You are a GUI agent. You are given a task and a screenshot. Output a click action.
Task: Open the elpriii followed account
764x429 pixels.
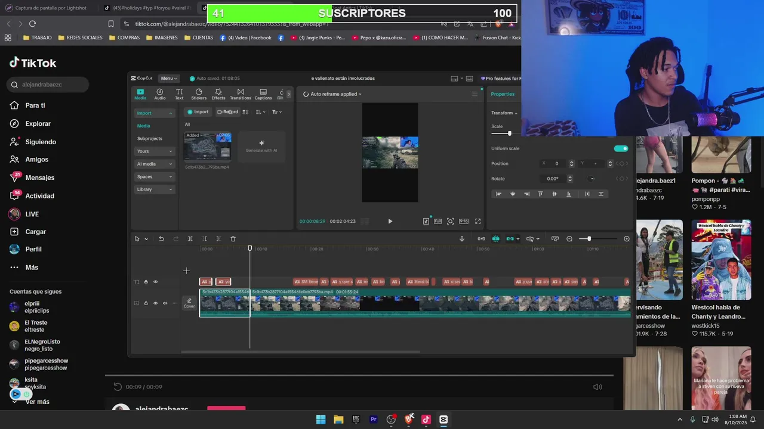click(x=36, y=307)
